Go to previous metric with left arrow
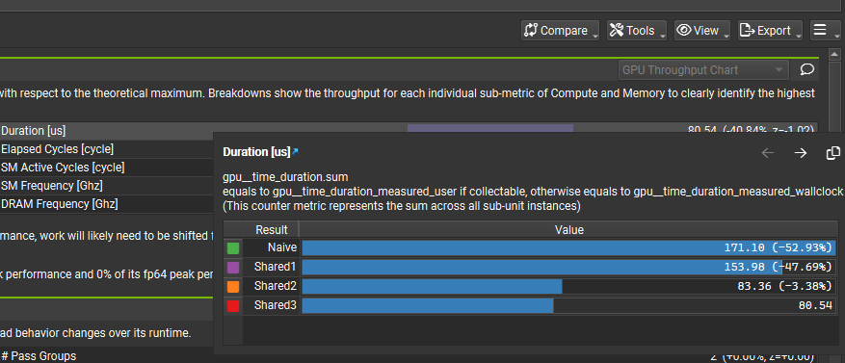The height and width of the screenshot is (363, 845). pos(767,153)
